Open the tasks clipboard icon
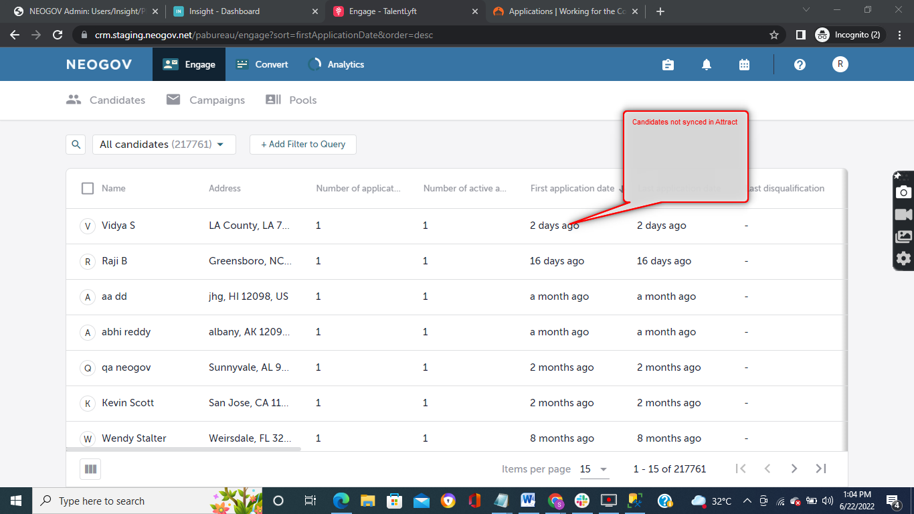The width and height of the screenshot is (914, 514). pyautogui.click(x=668, y=64)
